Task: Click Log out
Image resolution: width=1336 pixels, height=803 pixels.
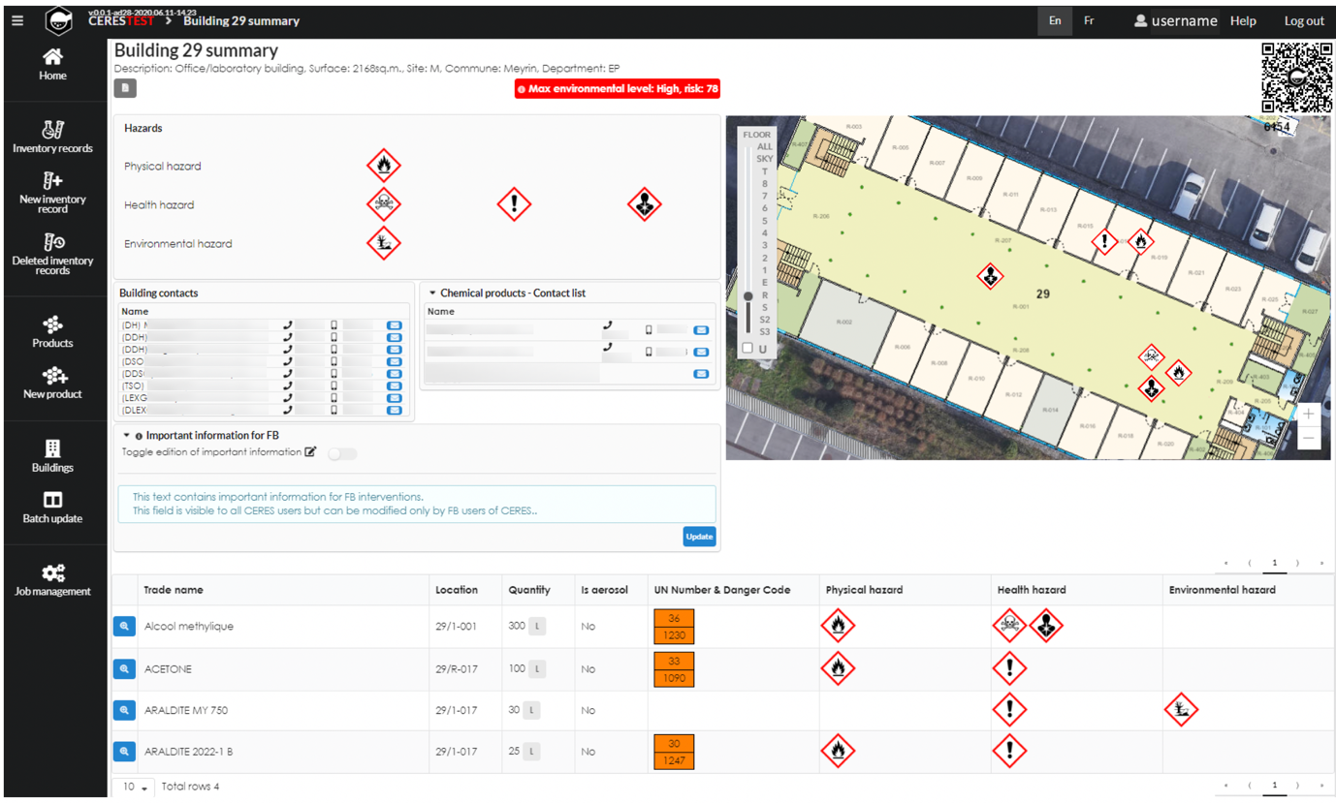Action: click(x=1304, y=20)
